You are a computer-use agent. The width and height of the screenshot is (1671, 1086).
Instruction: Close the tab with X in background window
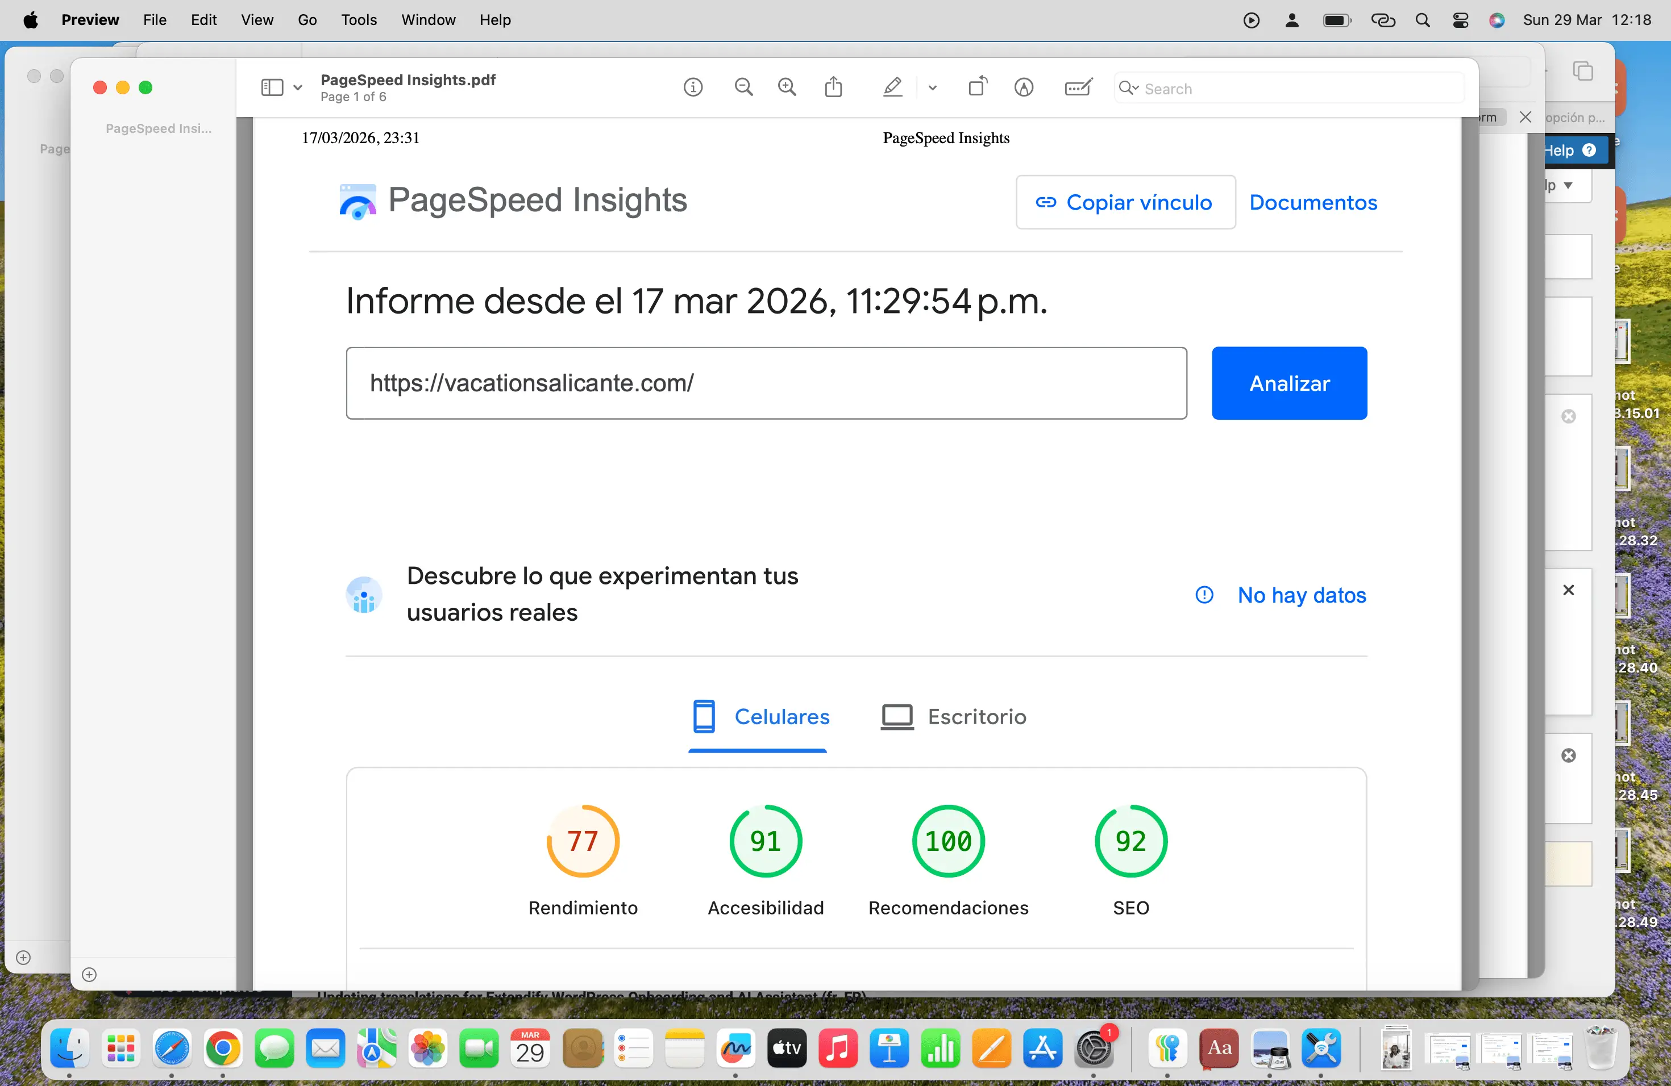tap(1525, 117)
